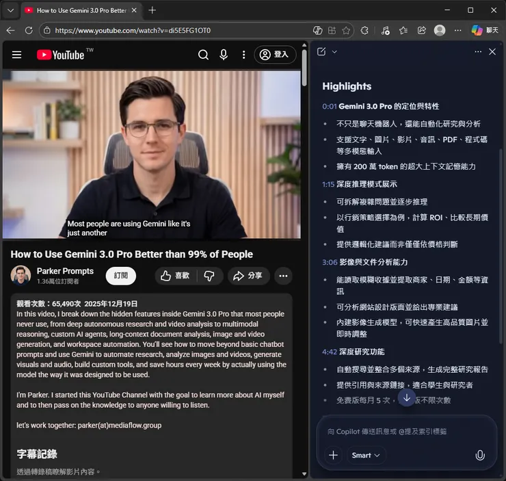Click the video title text
506x481 pixels.
tap(132, 255)
